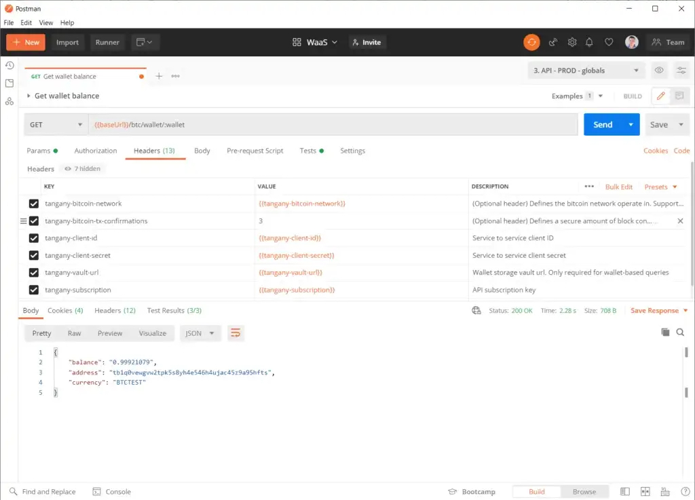Open Find and Replace
The image size is (695, 500).
click(43, 492)
